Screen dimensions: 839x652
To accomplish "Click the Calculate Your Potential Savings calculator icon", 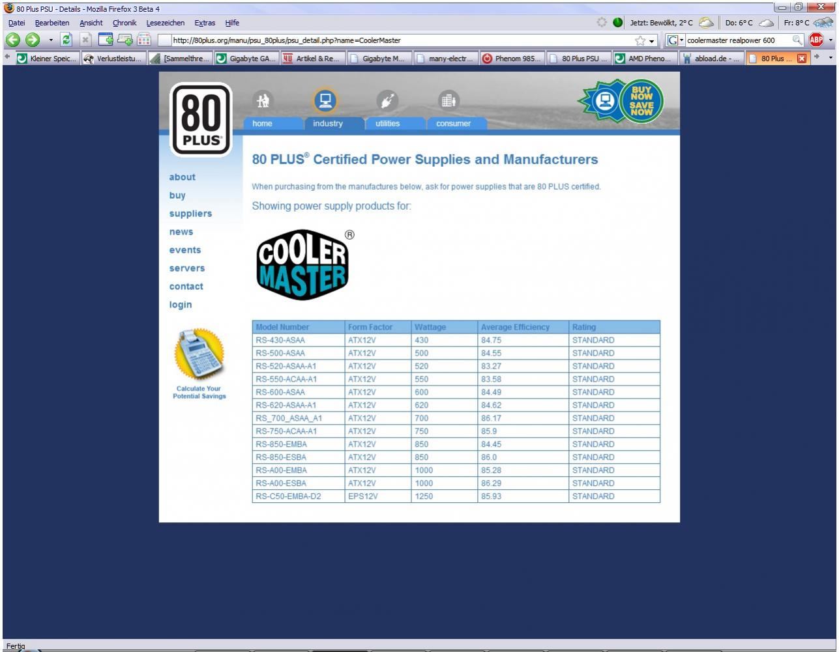I will 199,353.
